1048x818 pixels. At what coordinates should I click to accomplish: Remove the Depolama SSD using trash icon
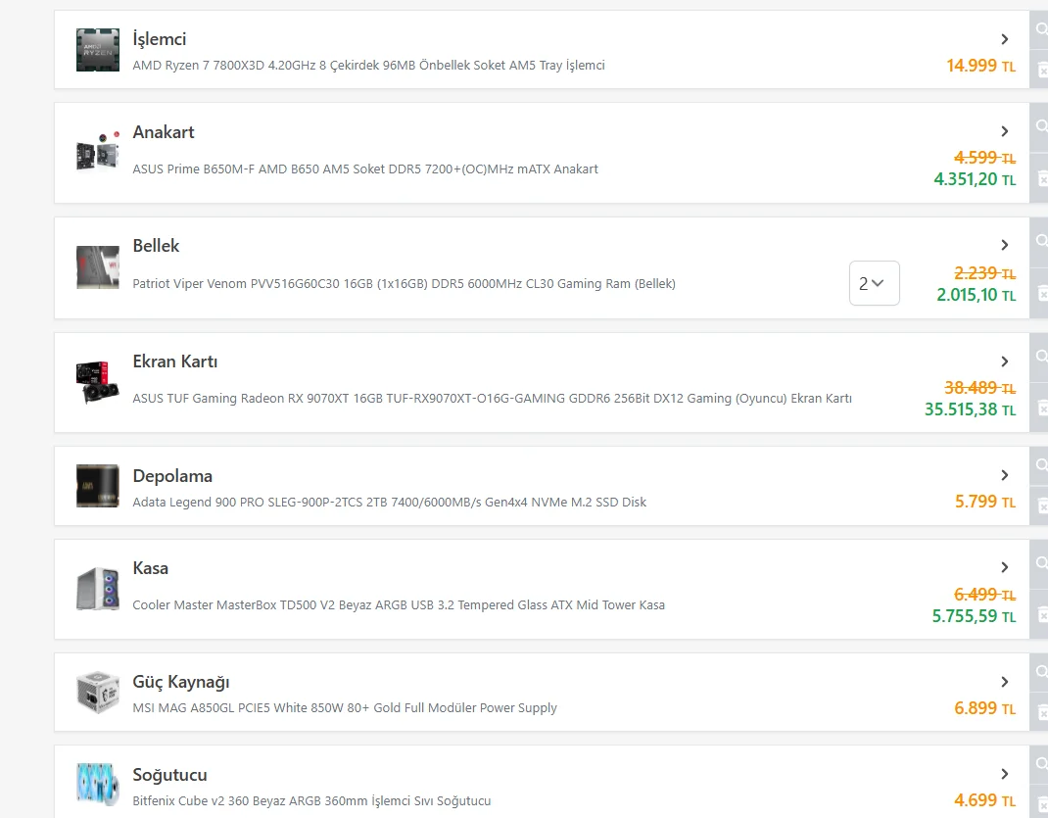(1041, 506)
